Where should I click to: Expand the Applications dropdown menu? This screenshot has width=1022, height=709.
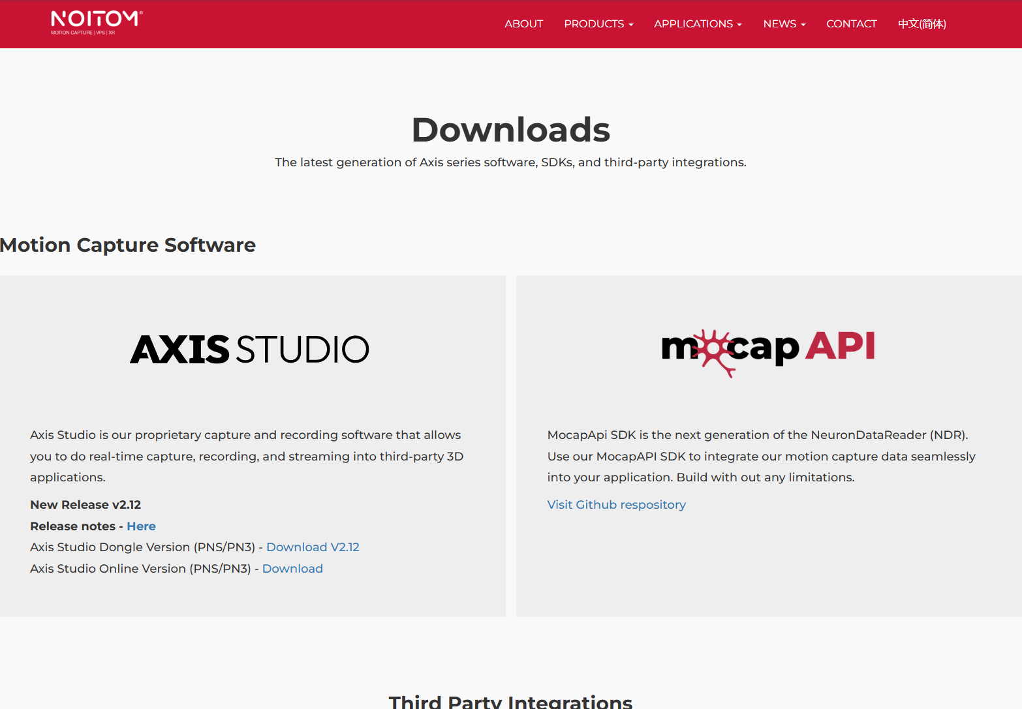pos(698,24)
